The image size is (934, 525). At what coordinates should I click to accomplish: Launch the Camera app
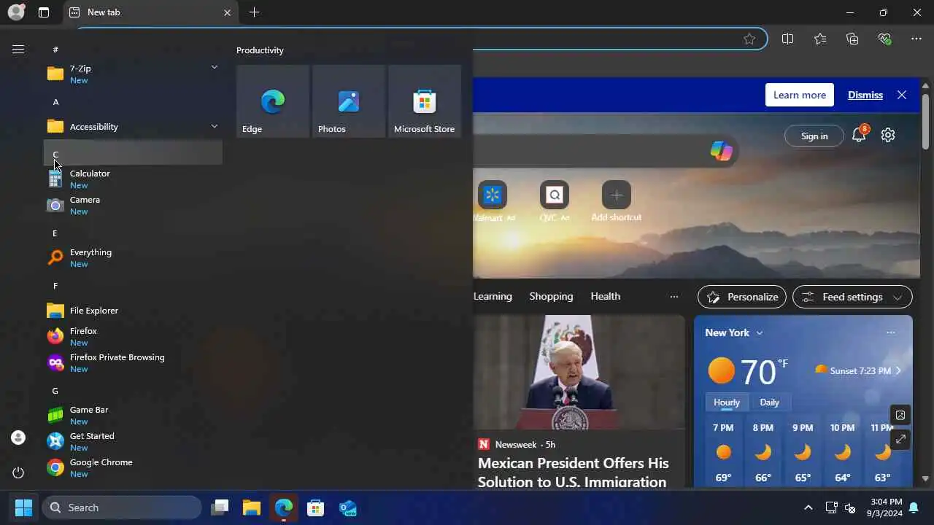[x=133, y=205]
